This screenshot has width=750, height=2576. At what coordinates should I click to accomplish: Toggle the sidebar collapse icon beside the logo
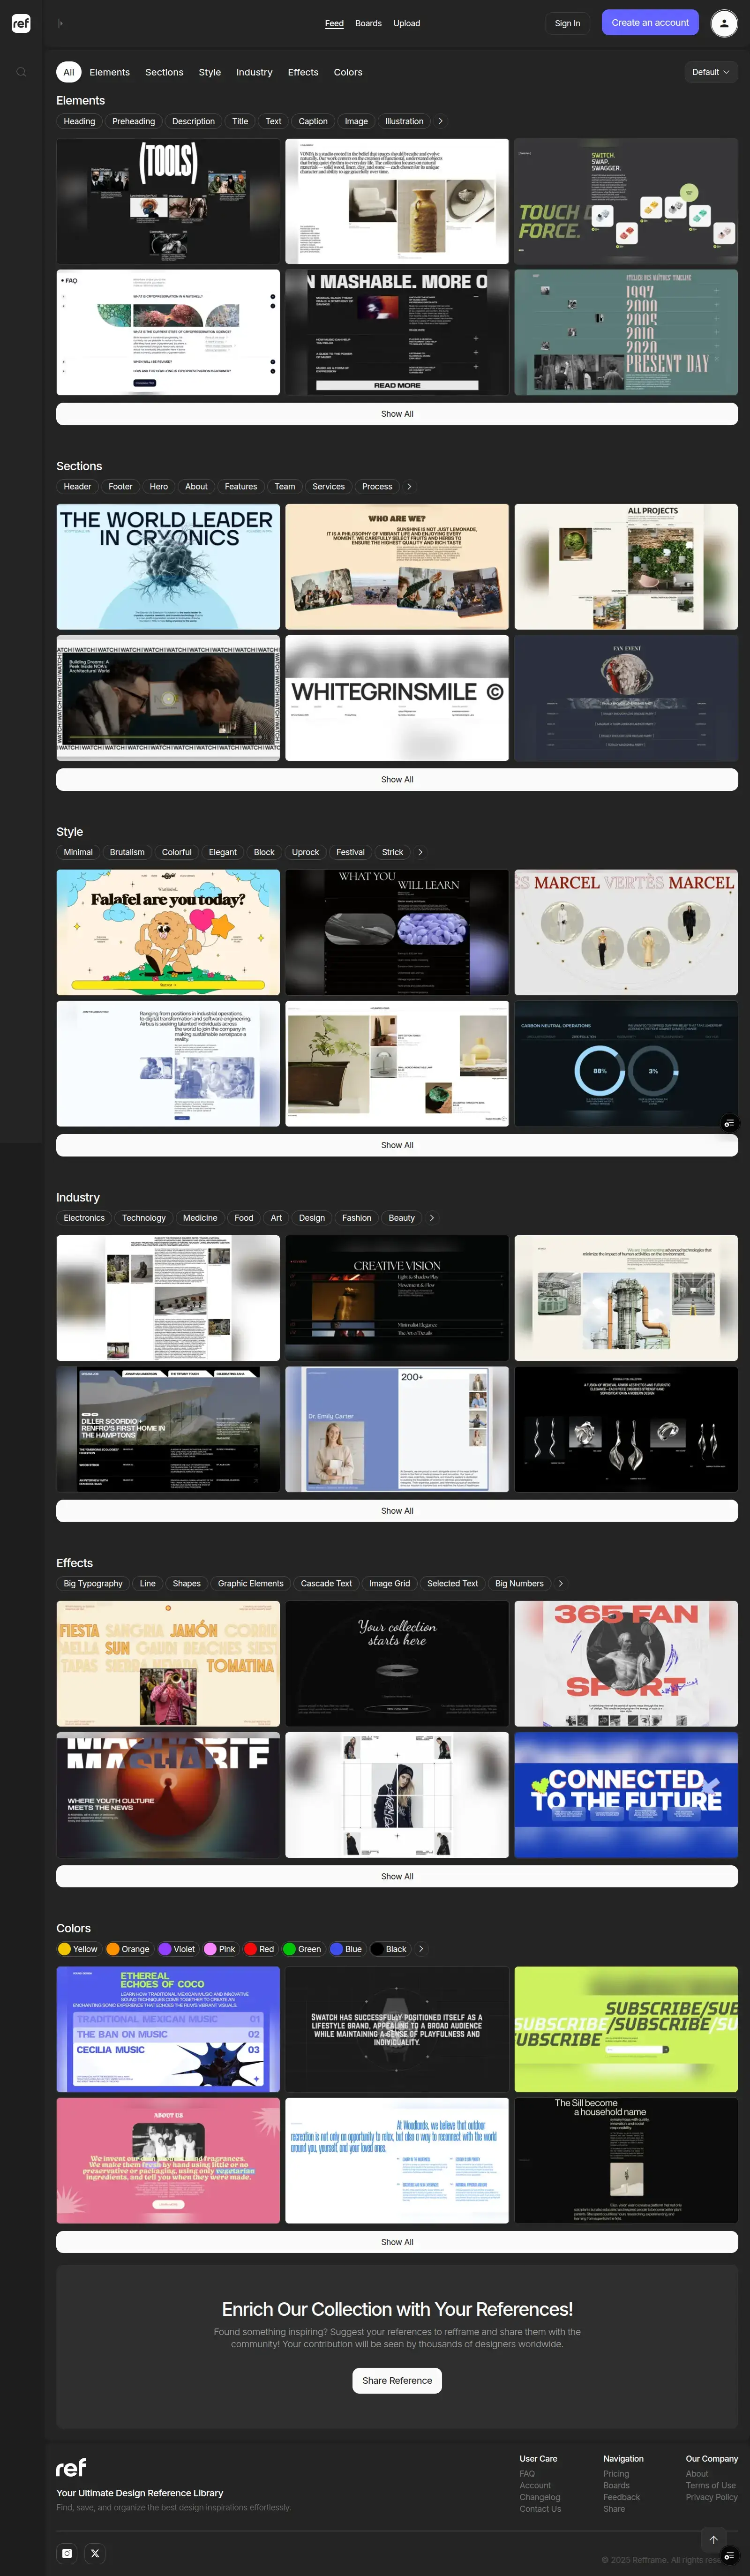(60, 23)
